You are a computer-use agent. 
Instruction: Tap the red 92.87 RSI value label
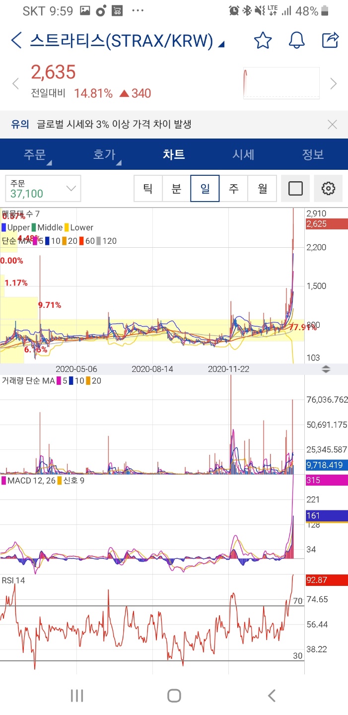point(327,579)
